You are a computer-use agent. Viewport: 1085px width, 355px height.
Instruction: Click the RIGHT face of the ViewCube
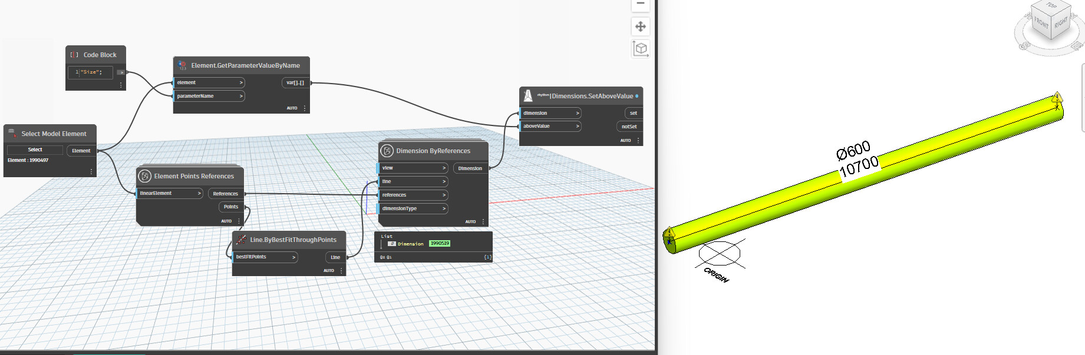coord(1061,23)
